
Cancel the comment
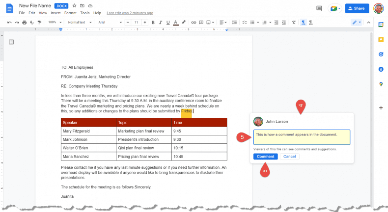[289, 157]
